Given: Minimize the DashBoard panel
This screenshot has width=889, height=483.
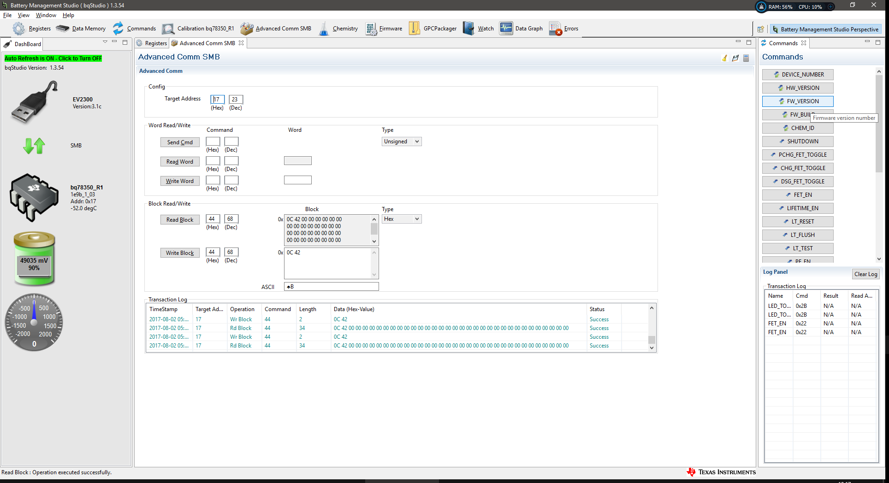Looking at the screenshot, I should click(x=114, y=42).
